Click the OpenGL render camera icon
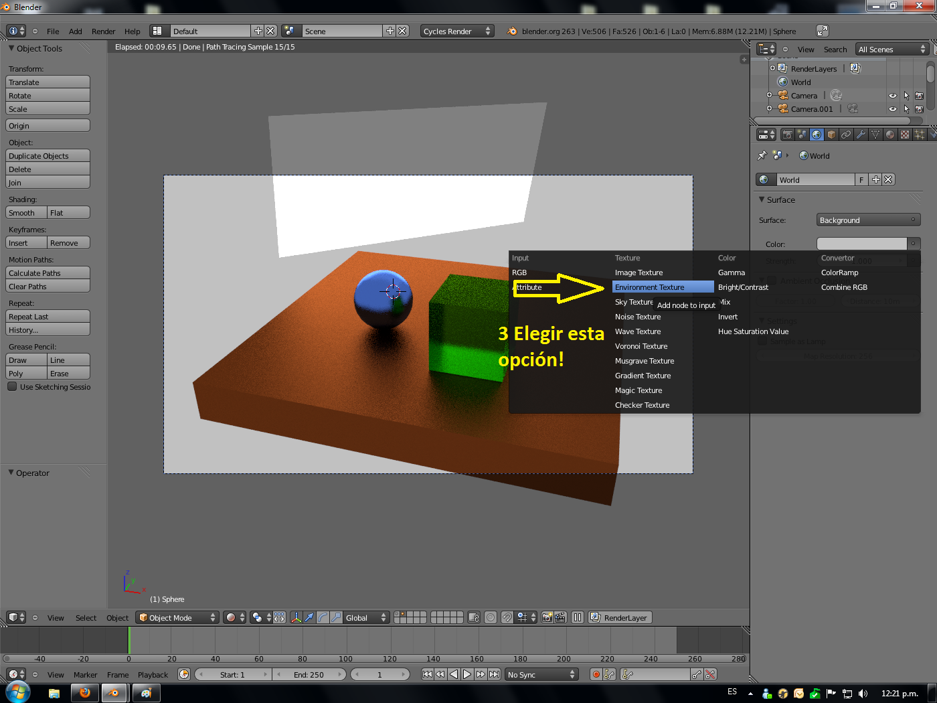Image resolution: width=937 pixels, height=703 pixels. 547,617
